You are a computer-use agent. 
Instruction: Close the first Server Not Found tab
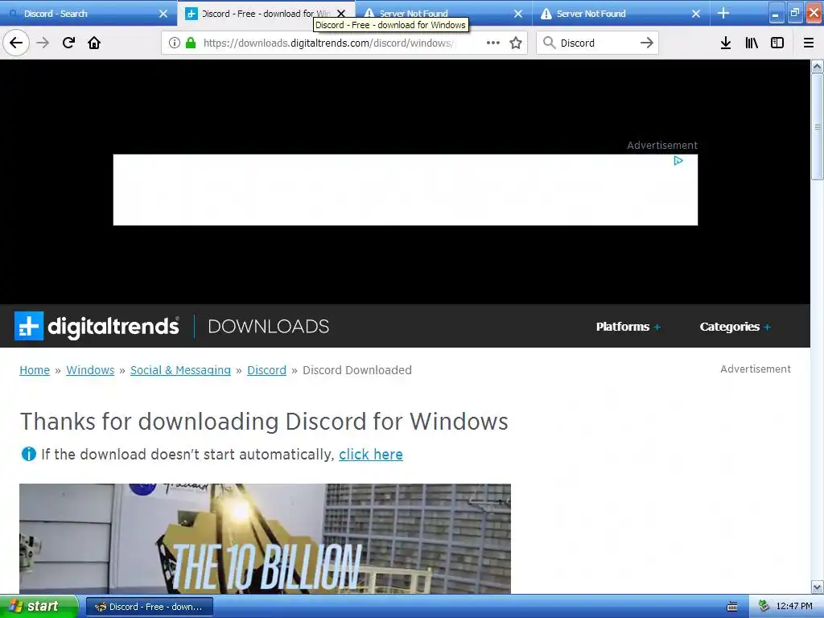click(518, 14)
